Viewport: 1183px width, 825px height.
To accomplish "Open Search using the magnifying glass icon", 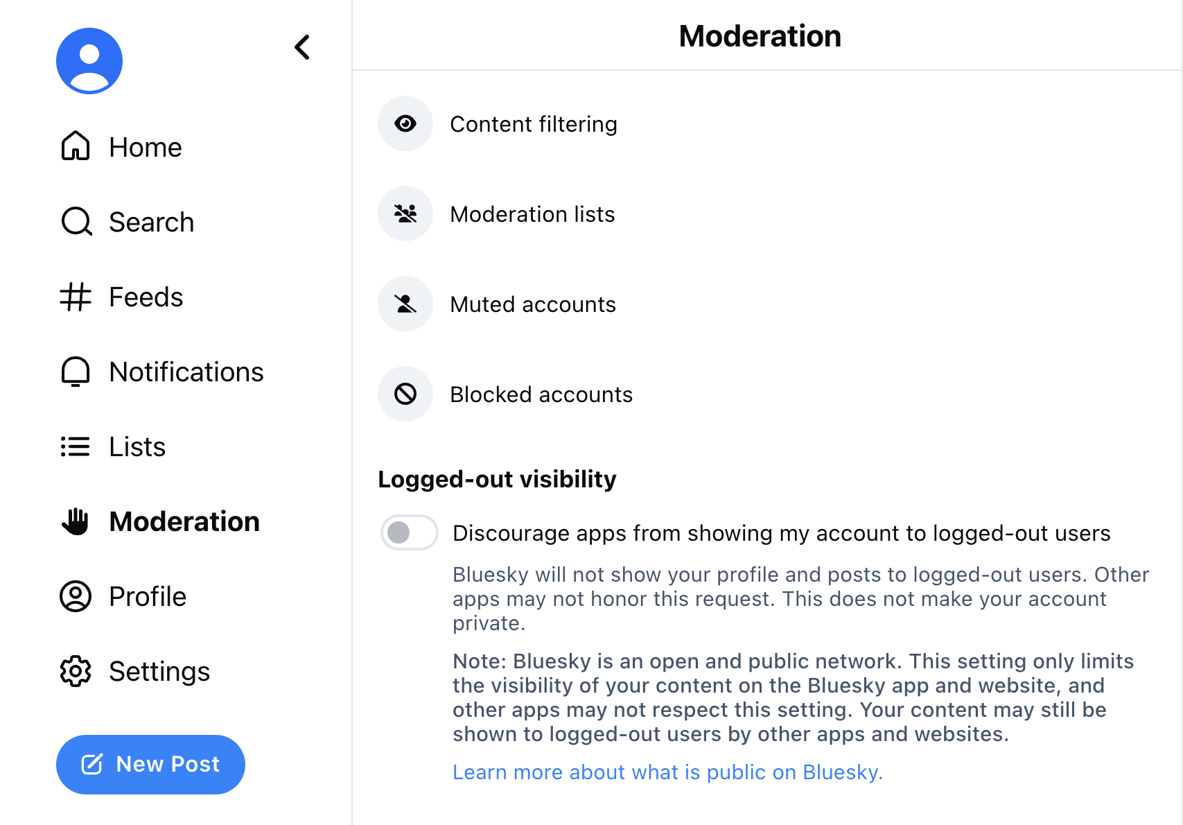I will pyautogui.click(x=76, y=222).
